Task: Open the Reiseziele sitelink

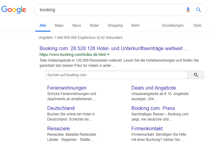Action: click(x=59, y=128)
